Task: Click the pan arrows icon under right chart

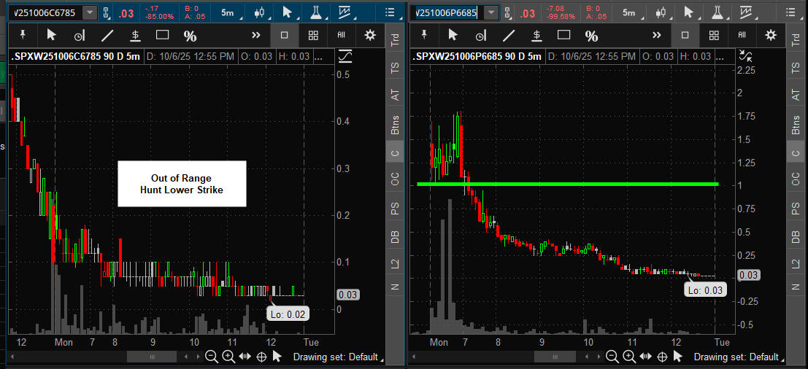Action: (x=645, y=356)
